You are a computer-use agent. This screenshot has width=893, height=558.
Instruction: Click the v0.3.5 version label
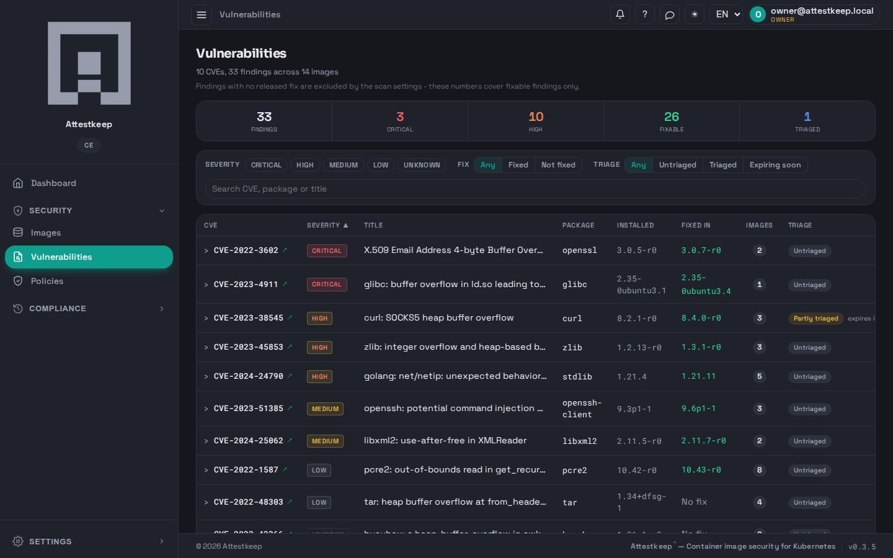(862, 547)
